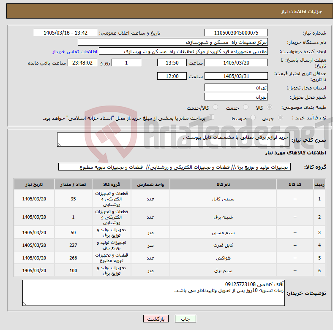Click the کد کالا column header
This screenshot has height=330, width=333.
coord(295,184)
